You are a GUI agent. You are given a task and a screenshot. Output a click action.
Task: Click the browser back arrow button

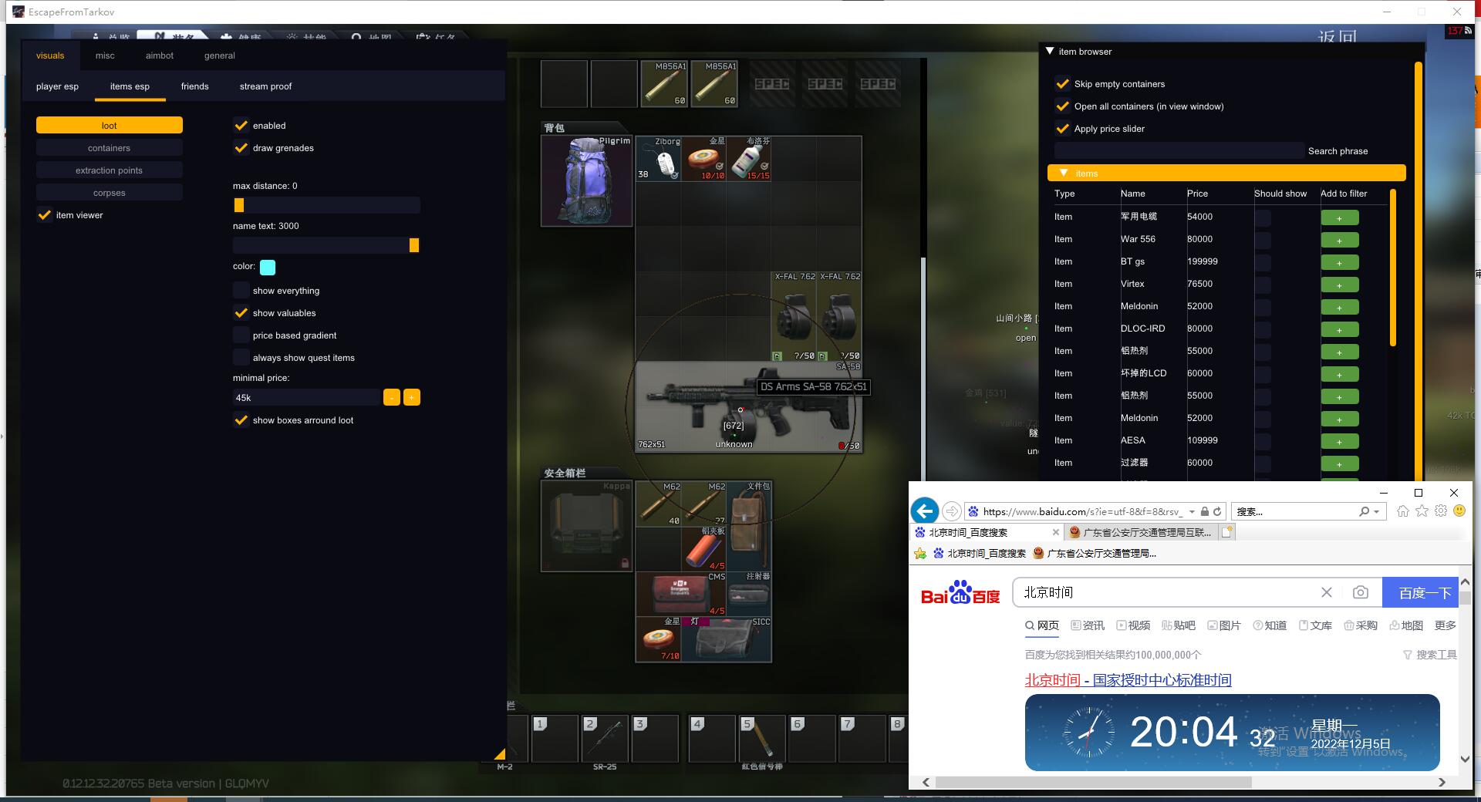924,511
